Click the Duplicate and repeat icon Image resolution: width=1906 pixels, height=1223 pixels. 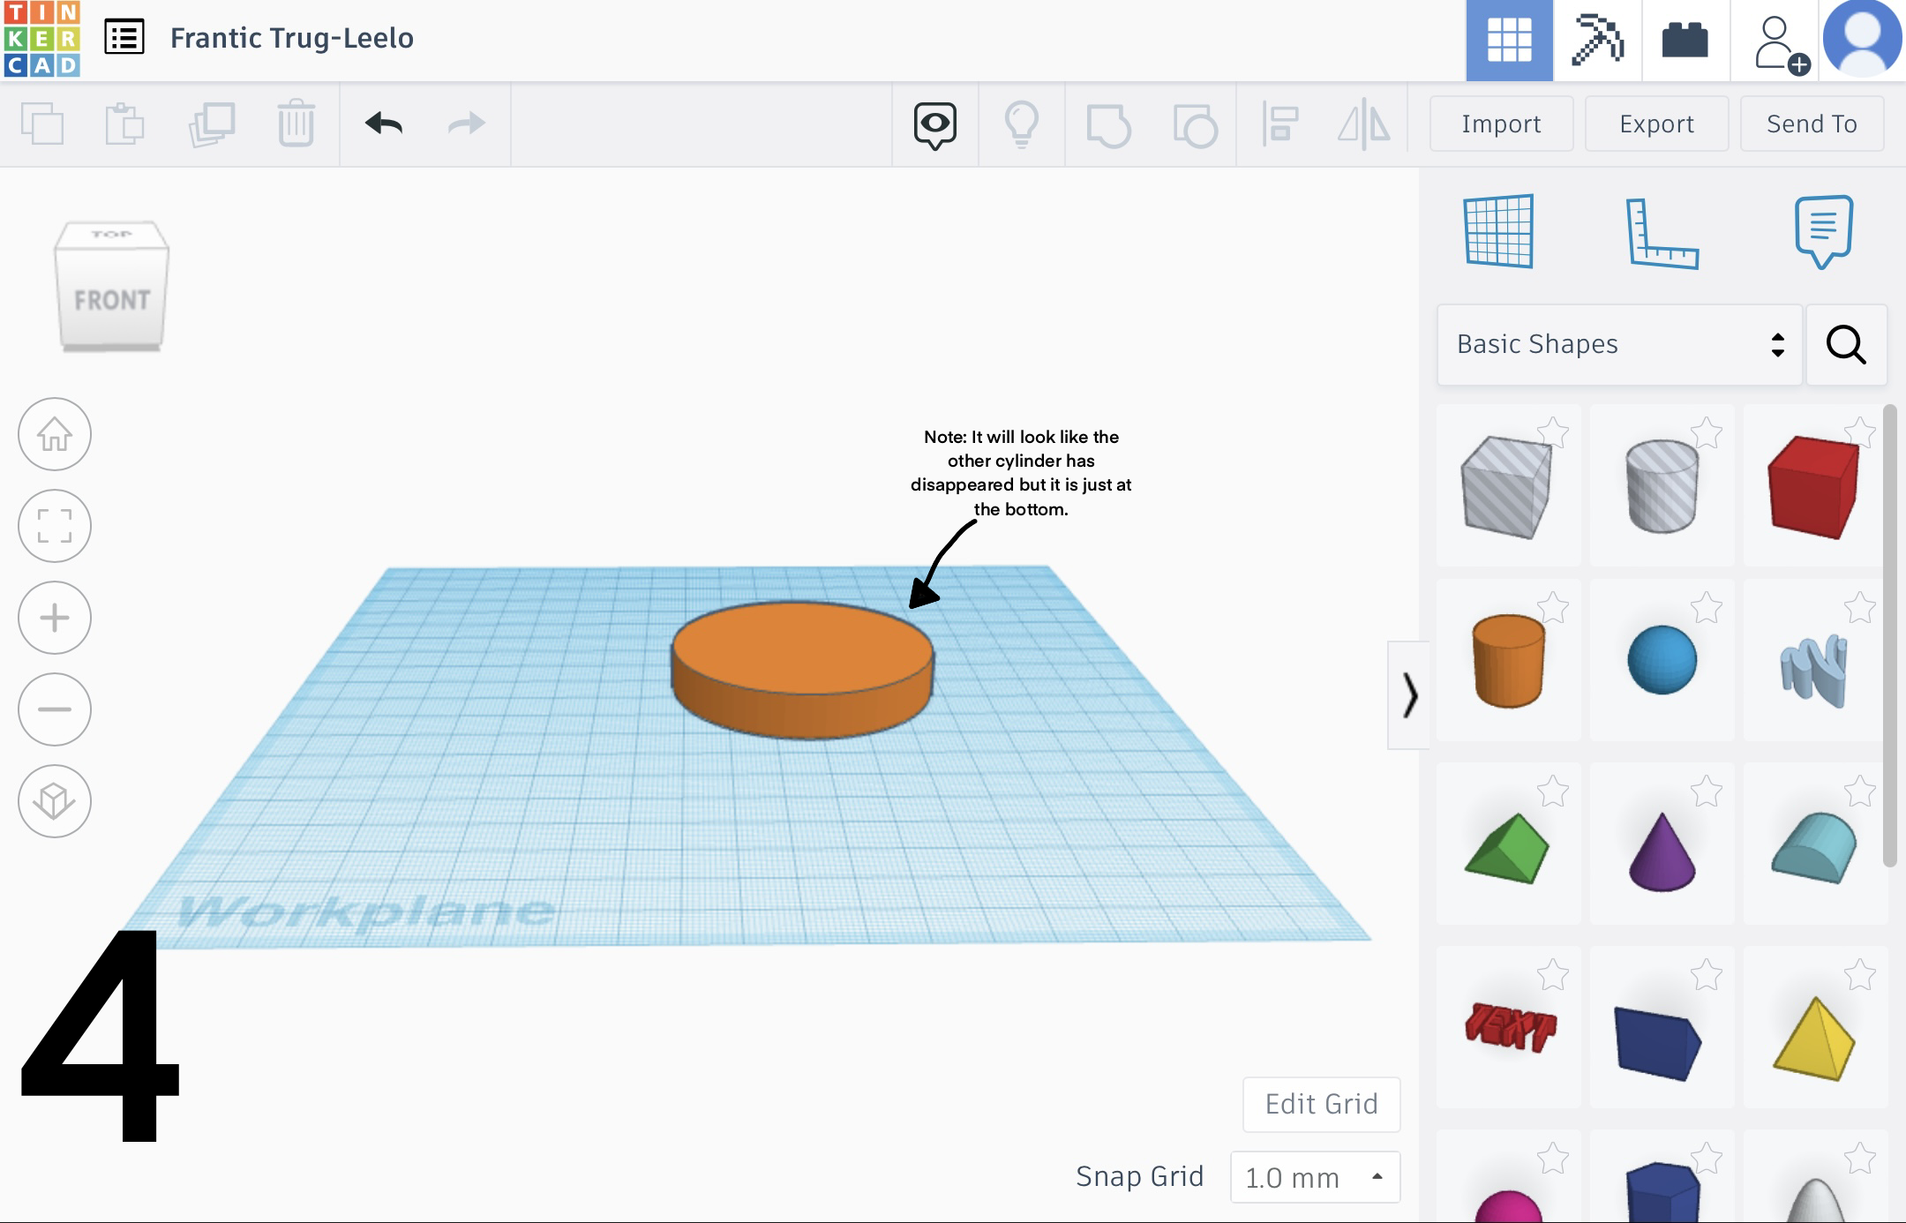click(x=212, y=124)
